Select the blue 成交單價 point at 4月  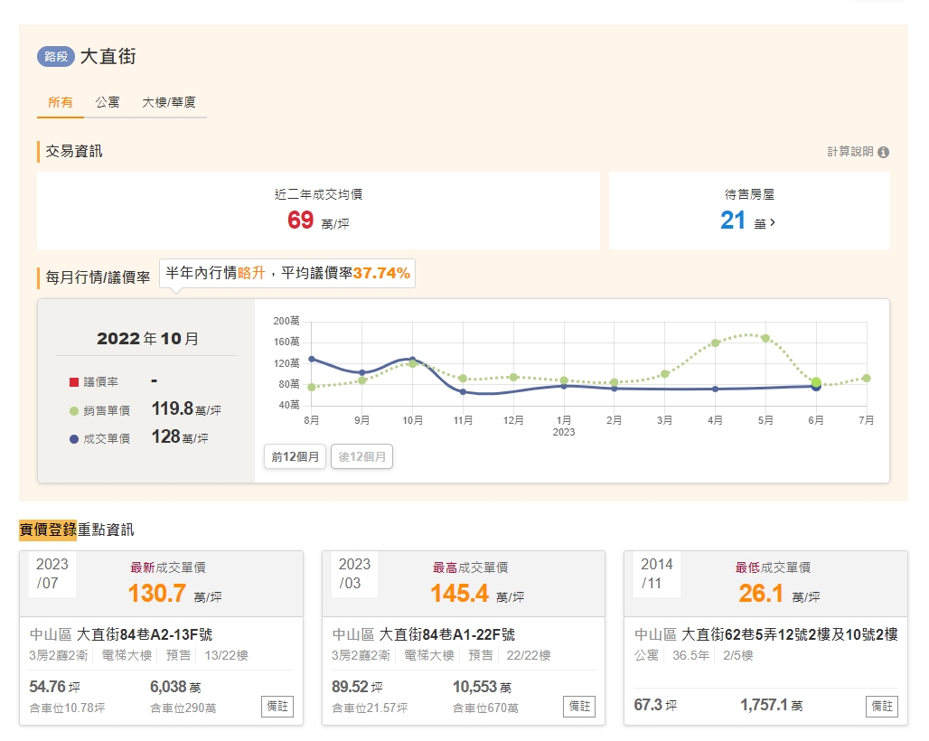point(715,389)
